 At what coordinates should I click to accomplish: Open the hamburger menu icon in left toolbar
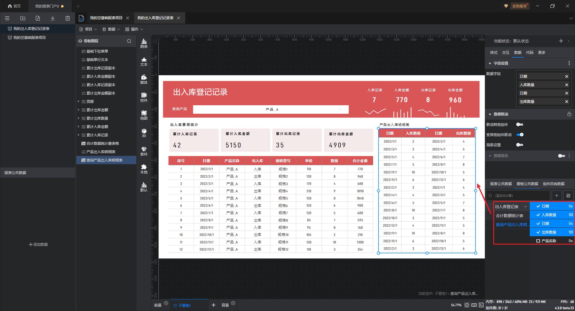pyautogui.click(x=7, y=18)
